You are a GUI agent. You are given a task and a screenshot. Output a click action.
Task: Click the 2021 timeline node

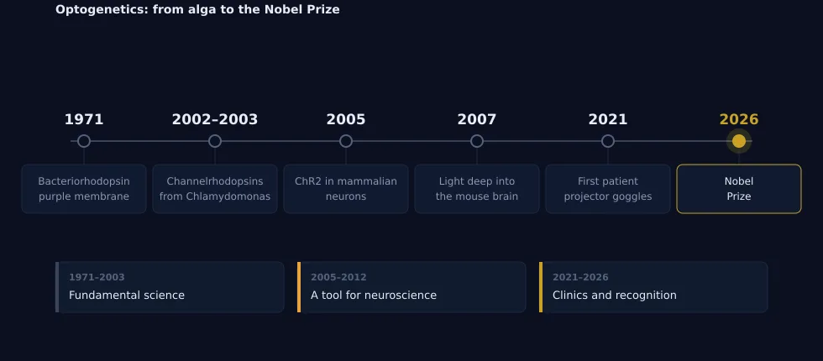click(x=608, y=141)
